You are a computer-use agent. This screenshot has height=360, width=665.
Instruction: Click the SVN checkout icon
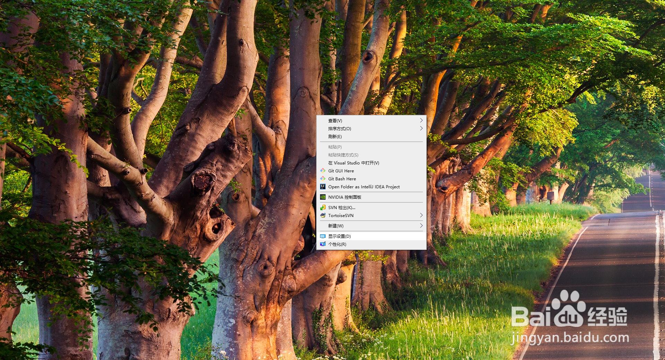(323, 207)
